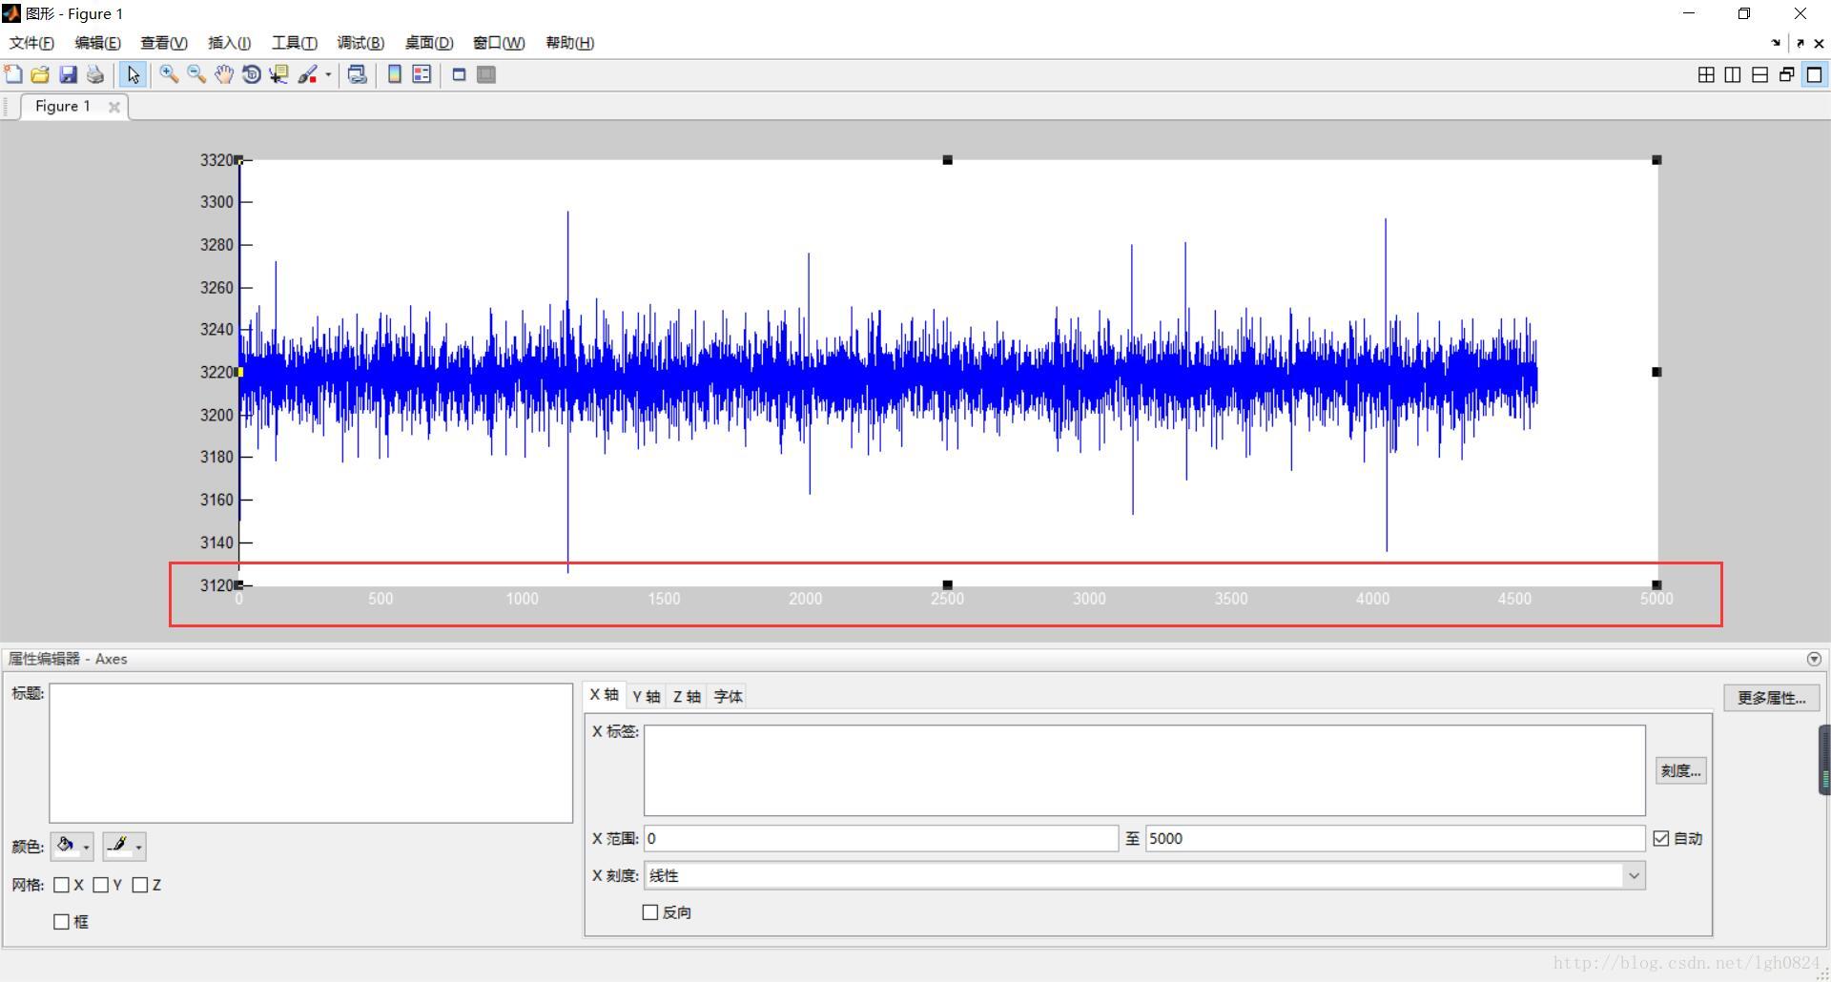This screenshot has height=982, width=1831.
Task: Select the Data Cursor tool
Action: point(278,74)
